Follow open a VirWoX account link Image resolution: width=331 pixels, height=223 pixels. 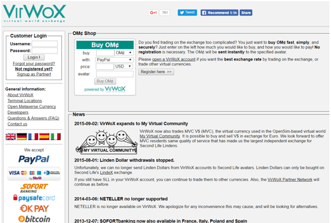click(x=174, y=59)
